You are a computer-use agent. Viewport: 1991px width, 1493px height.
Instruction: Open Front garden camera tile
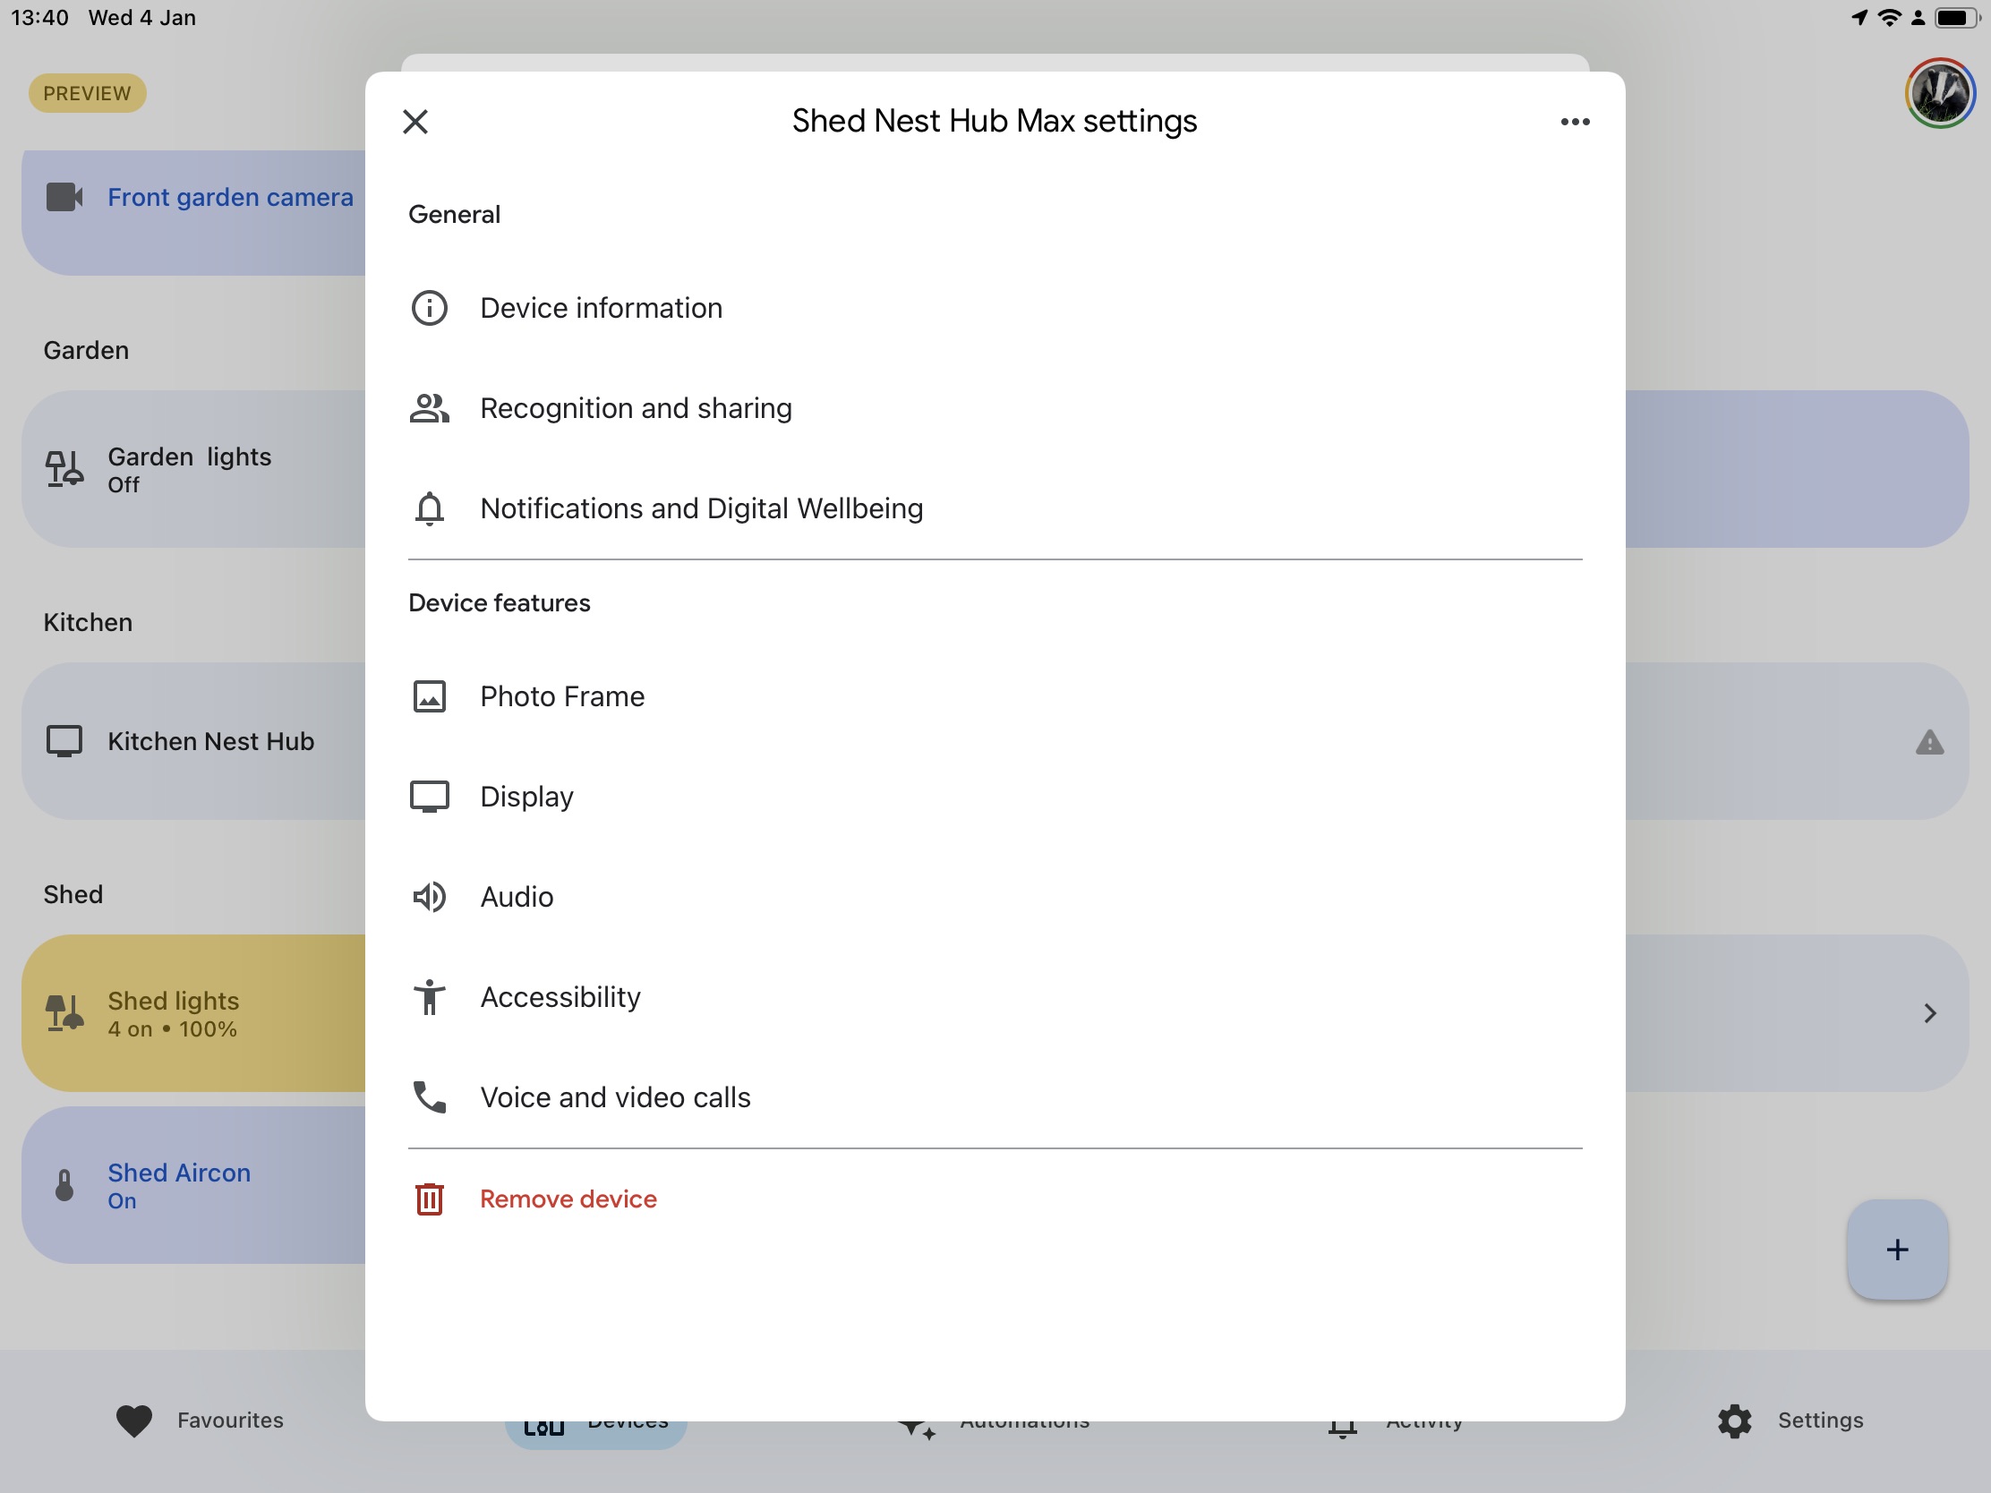point(193,211)
